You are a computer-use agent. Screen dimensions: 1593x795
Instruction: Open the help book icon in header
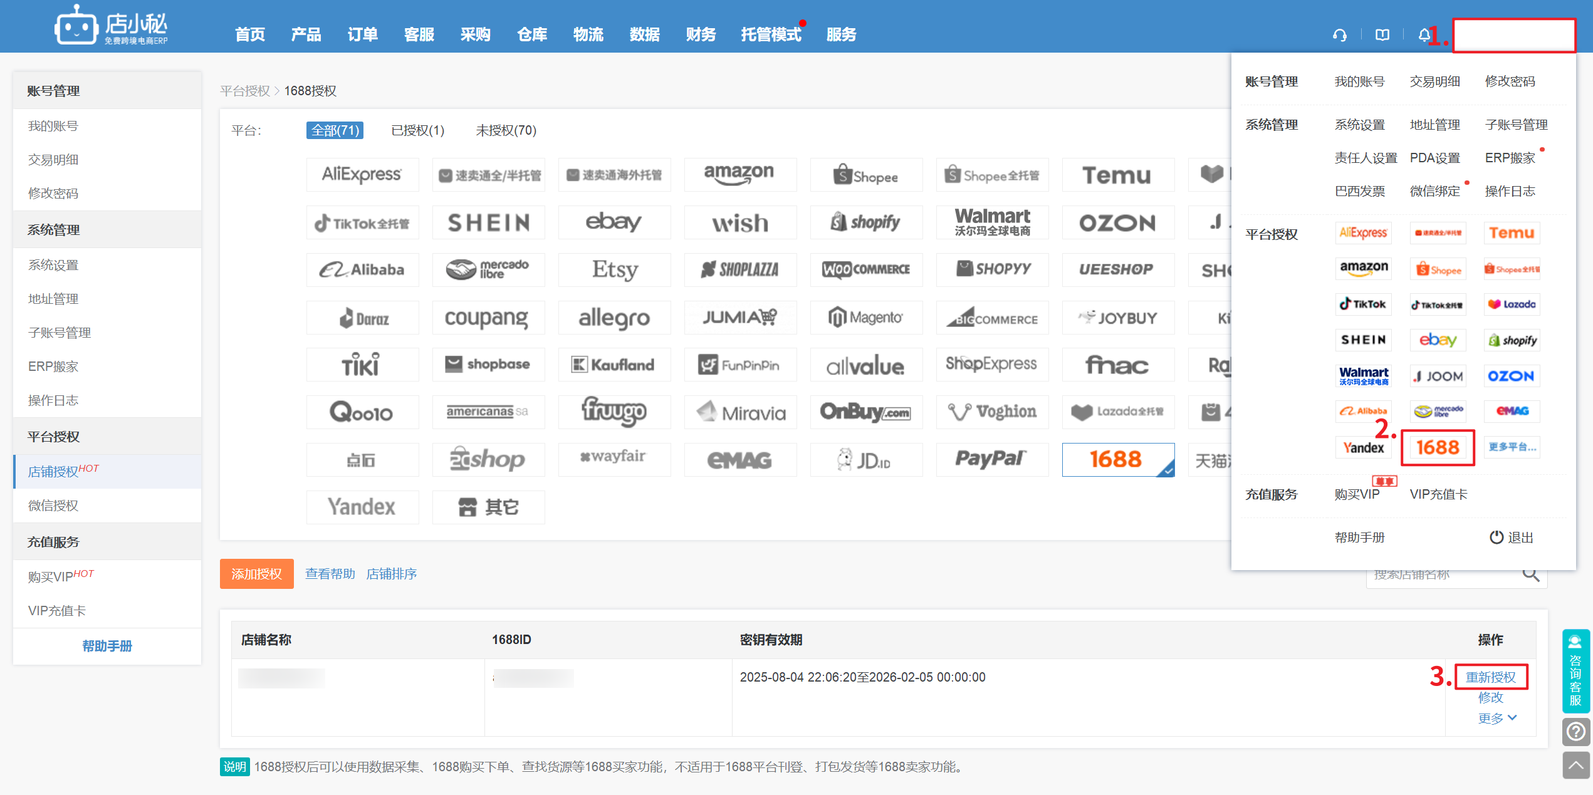point(1382,35)
